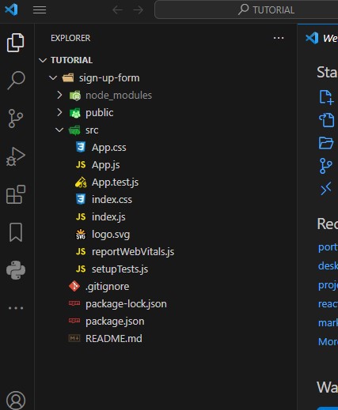Open the Bookmarks view
Image resolution: width=338 pixels, height=410 pixels.
coord(16,232)
